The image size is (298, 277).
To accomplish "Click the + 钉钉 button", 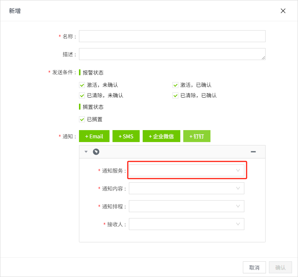I will click(x=197, y=136).
